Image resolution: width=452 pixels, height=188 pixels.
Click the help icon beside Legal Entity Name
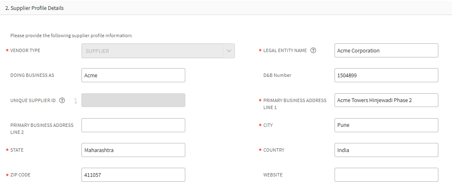point(313,51)
